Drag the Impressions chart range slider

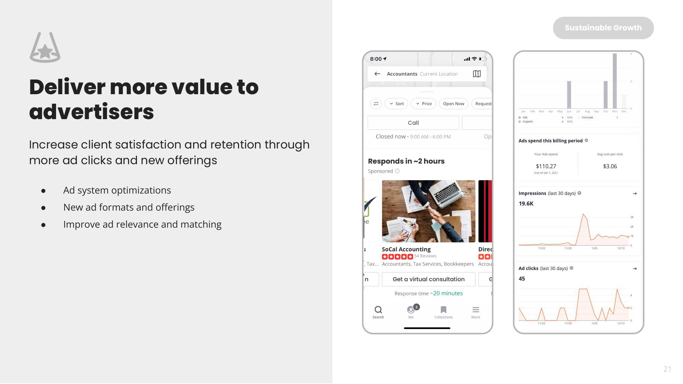(x=628, y=236)
